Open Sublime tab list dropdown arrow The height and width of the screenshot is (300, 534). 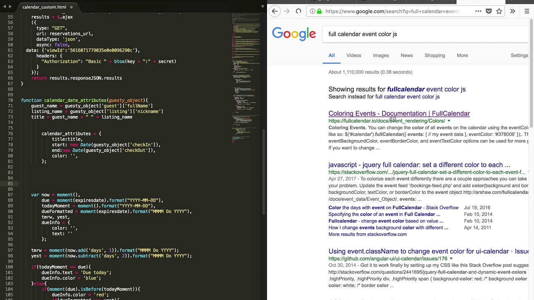pos(262,7)
